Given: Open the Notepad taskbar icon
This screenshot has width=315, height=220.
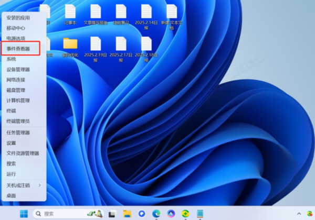Looking at the screenshot, I should [200, 214].
